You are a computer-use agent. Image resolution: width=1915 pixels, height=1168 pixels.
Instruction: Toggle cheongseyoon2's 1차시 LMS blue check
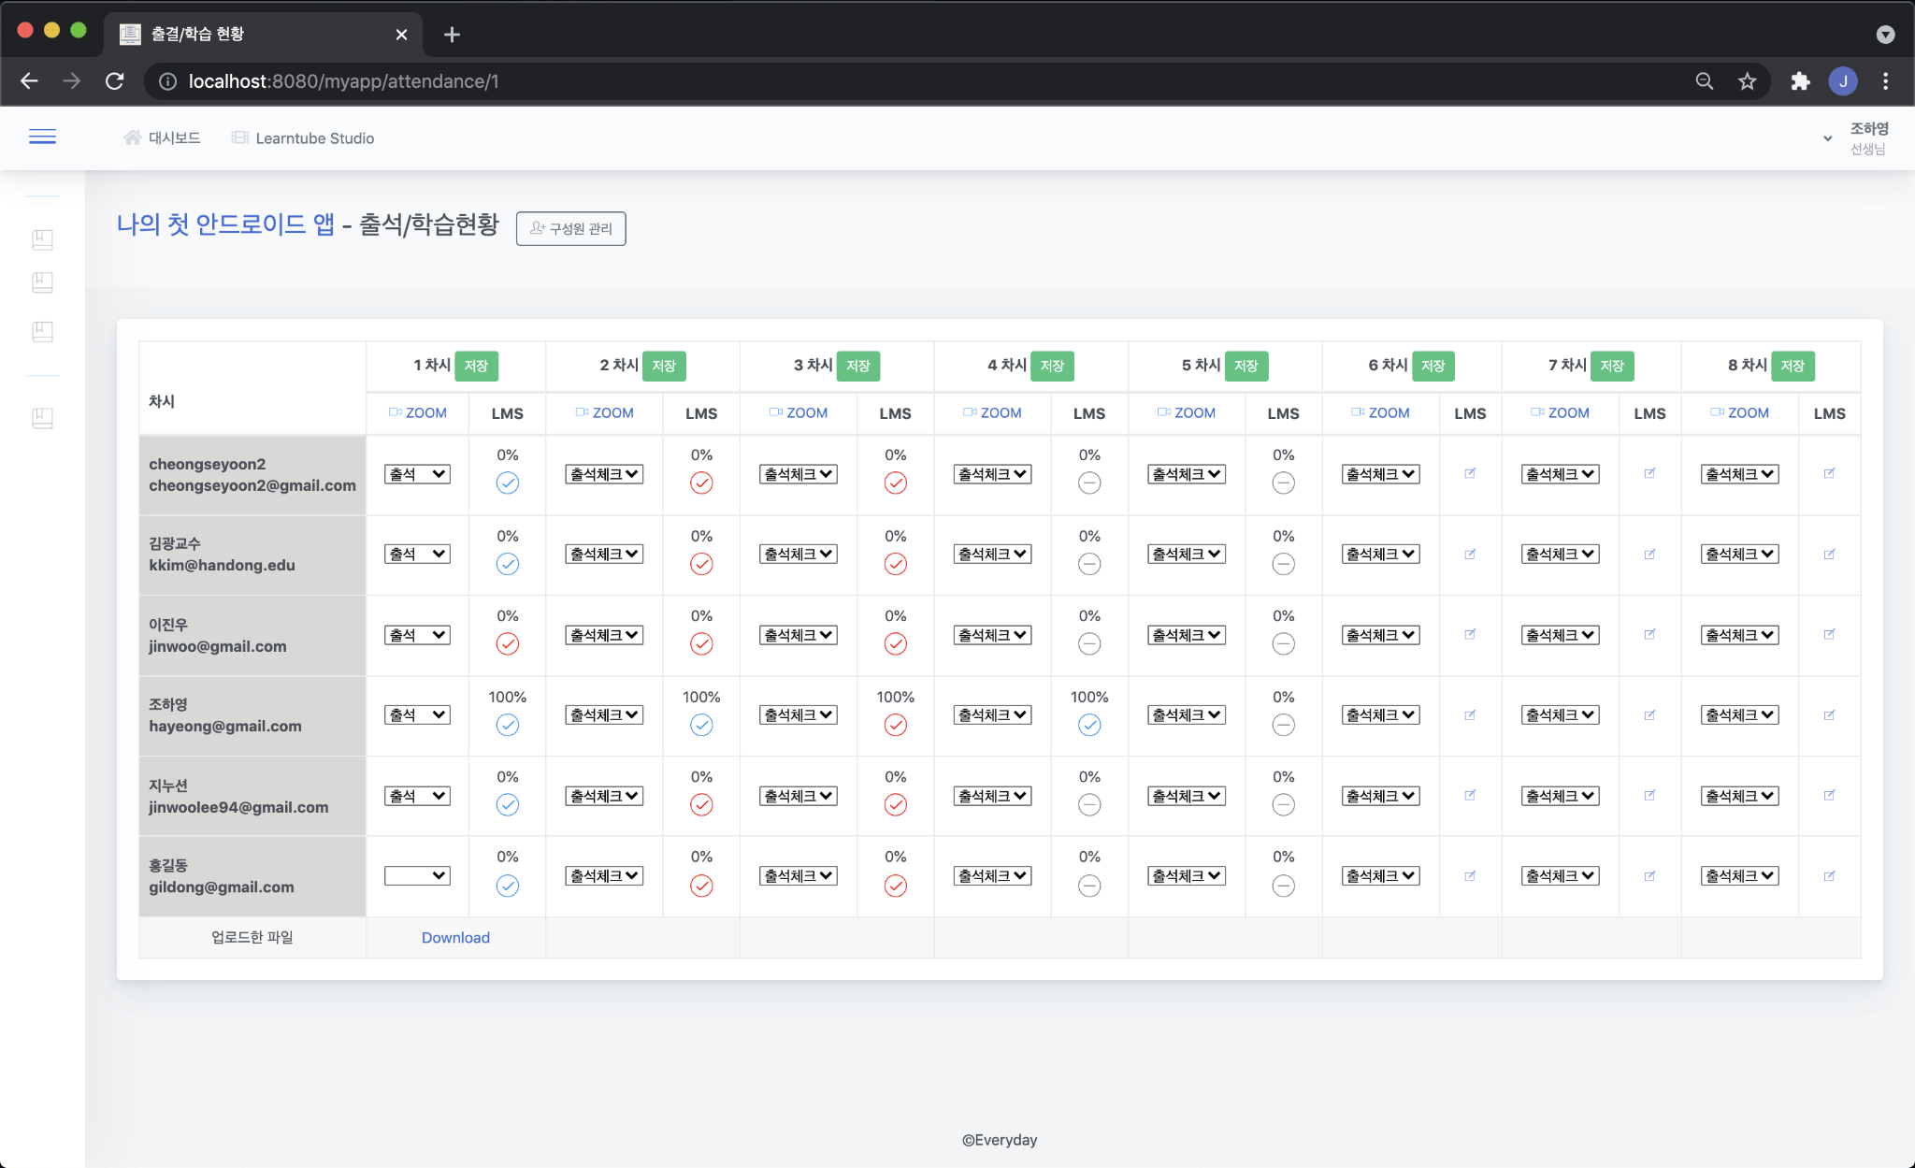(507, 483)
